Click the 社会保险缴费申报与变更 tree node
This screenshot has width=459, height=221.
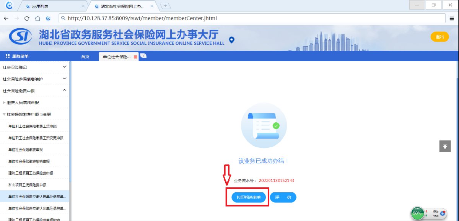(x=29, y=114)
